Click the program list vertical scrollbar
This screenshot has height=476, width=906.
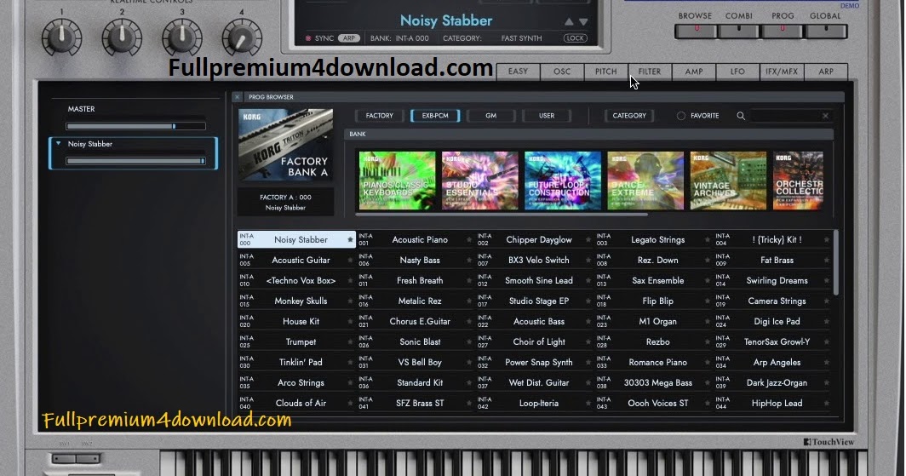pos(835,262)
